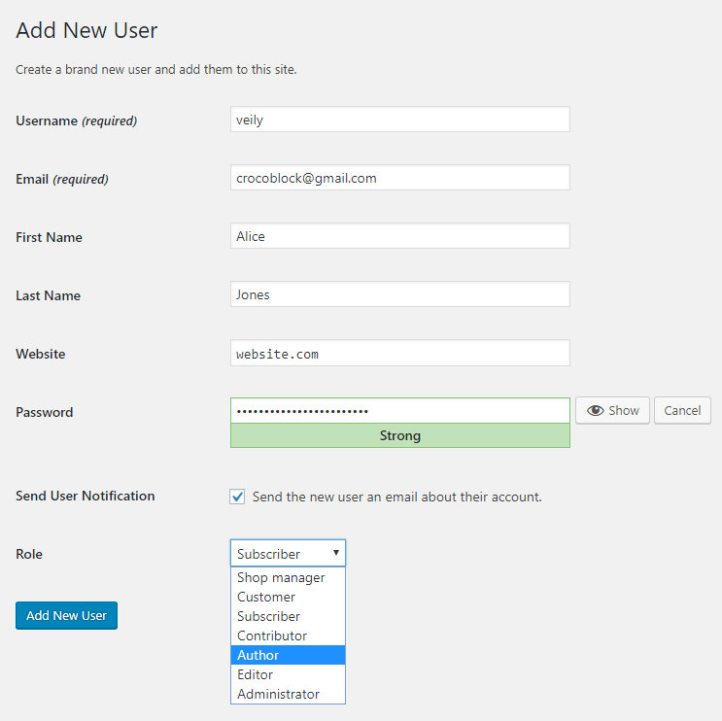Image resolution: width=722 pixels, height=721 pixels.
Task: Click the Strong password strength indicator
Action: coord(400,435)
